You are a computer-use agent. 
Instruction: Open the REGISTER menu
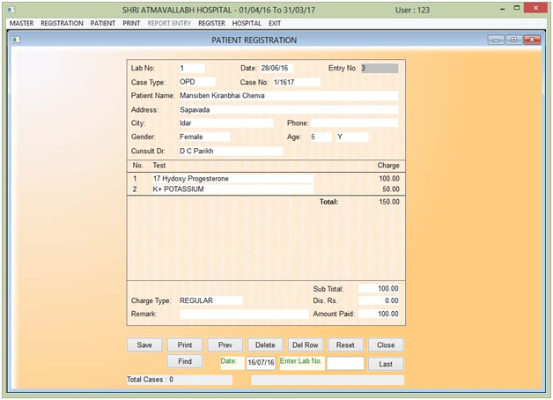211,22
